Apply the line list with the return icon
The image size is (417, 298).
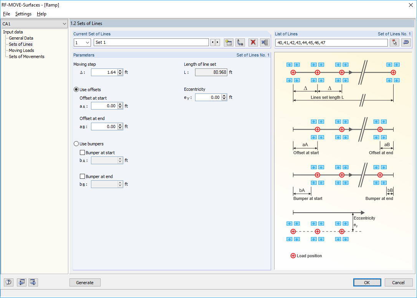click(406, 42)
